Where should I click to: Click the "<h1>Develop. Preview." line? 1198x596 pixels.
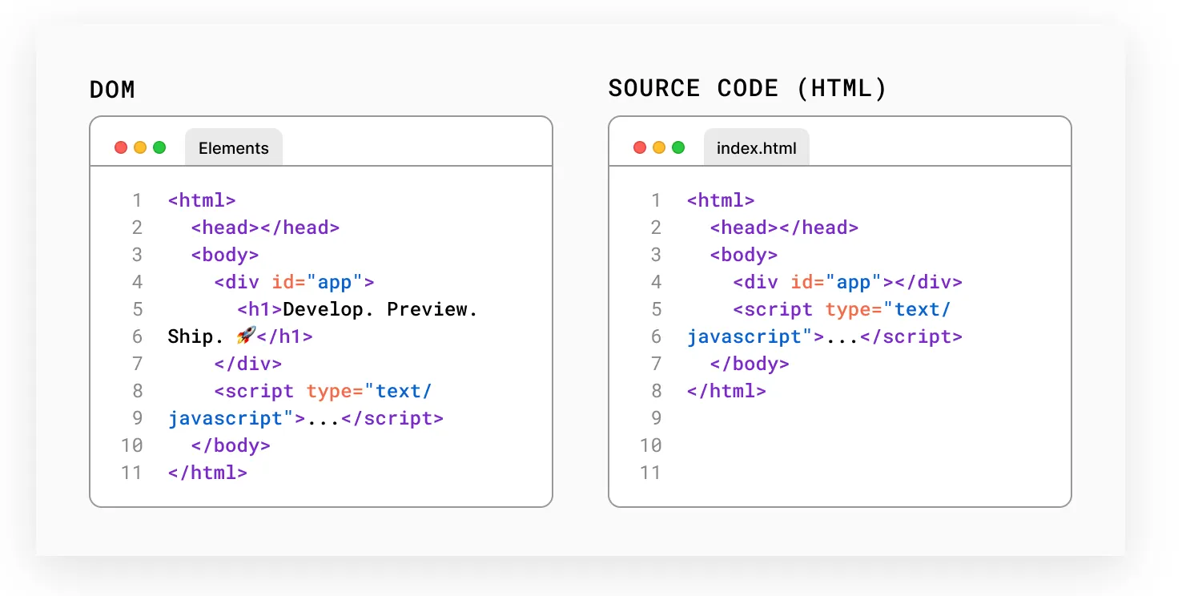pyautogui.click(x=357, y=309)
